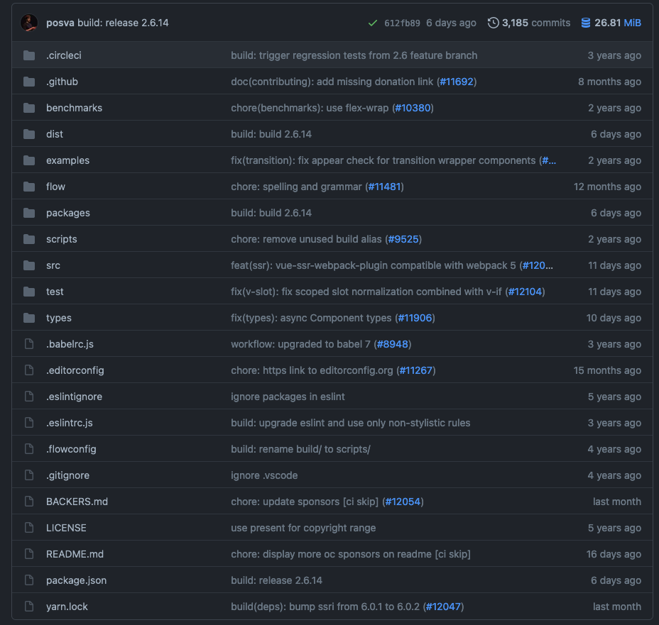Click the file icon beside LICENSE

tap(29, 528)
